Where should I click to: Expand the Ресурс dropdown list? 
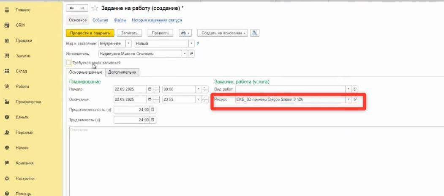pyautogui.click(x=348, y=99)
